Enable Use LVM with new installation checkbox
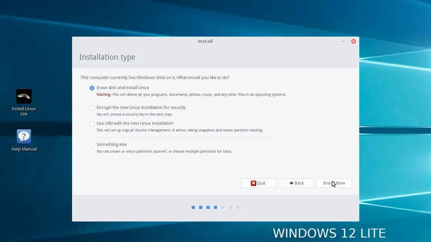431x242 pixels. (92, 123)
